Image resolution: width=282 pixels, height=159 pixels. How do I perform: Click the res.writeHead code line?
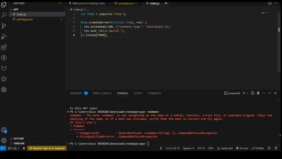click(127, 26)
